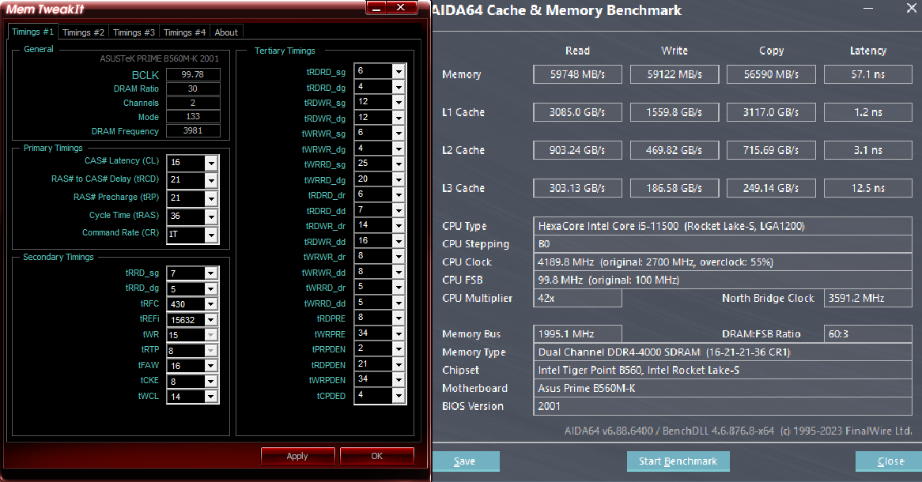
Task: Open the CAS# Latency (CL) dropdown
Action: (x=211, y=163)
